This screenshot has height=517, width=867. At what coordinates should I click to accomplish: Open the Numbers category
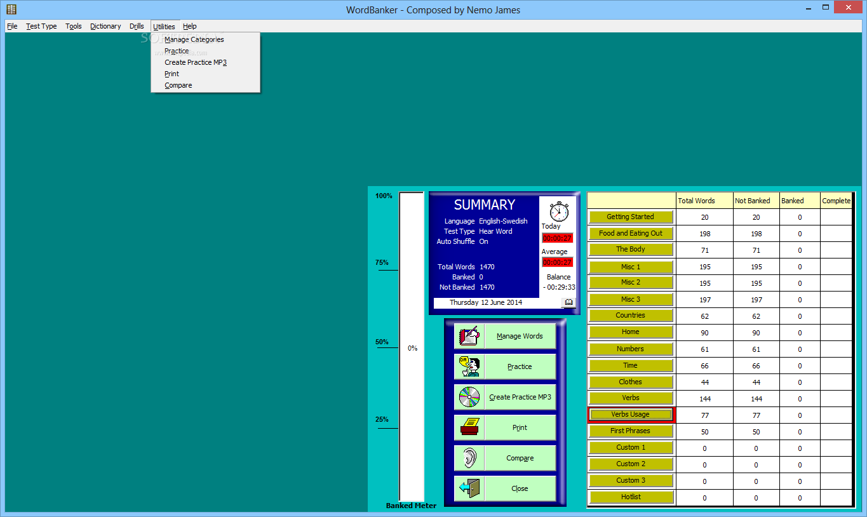(x=631, y=349)
